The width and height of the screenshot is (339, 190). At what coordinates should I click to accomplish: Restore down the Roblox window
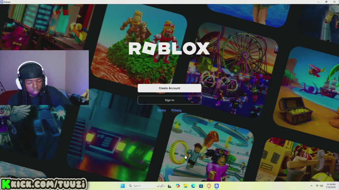tap(326, 2)
